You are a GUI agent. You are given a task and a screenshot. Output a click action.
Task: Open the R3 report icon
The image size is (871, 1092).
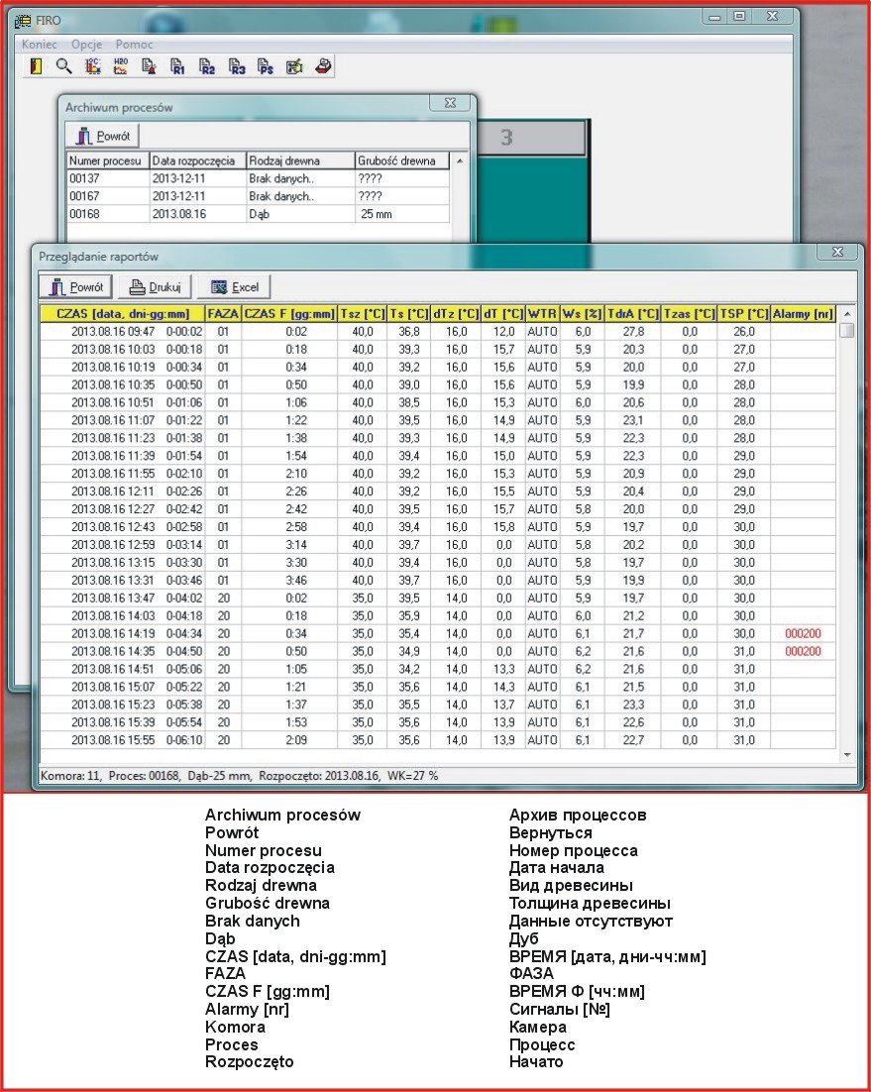click(237, 66)
